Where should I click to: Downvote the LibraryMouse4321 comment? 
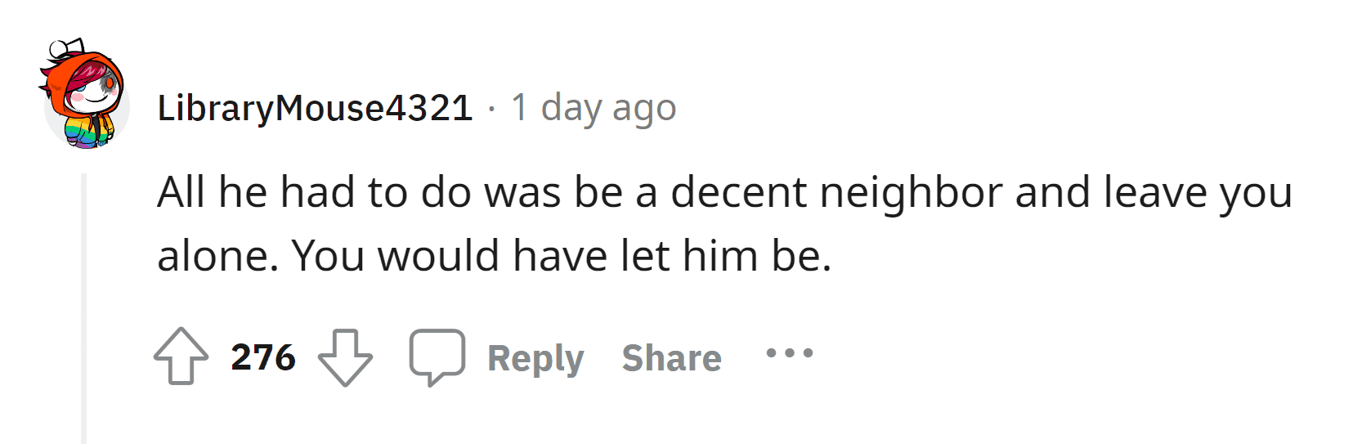coord(345,357)
